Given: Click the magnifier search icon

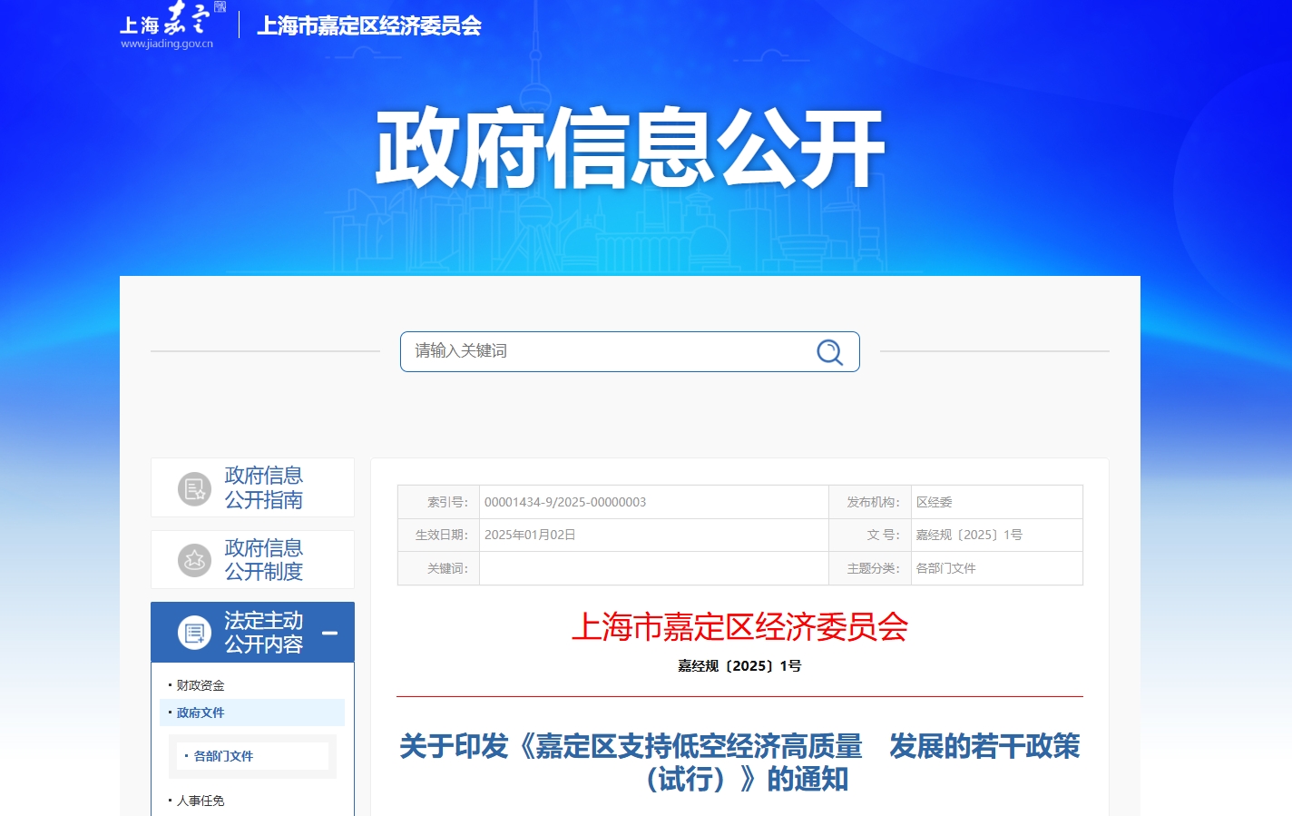Looking at the screenshot, I should click(x=829, y=351).
